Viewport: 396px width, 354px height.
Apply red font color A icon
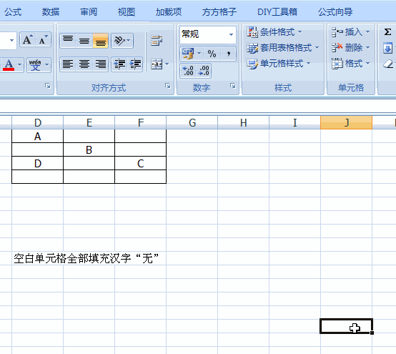click(9, 65)
